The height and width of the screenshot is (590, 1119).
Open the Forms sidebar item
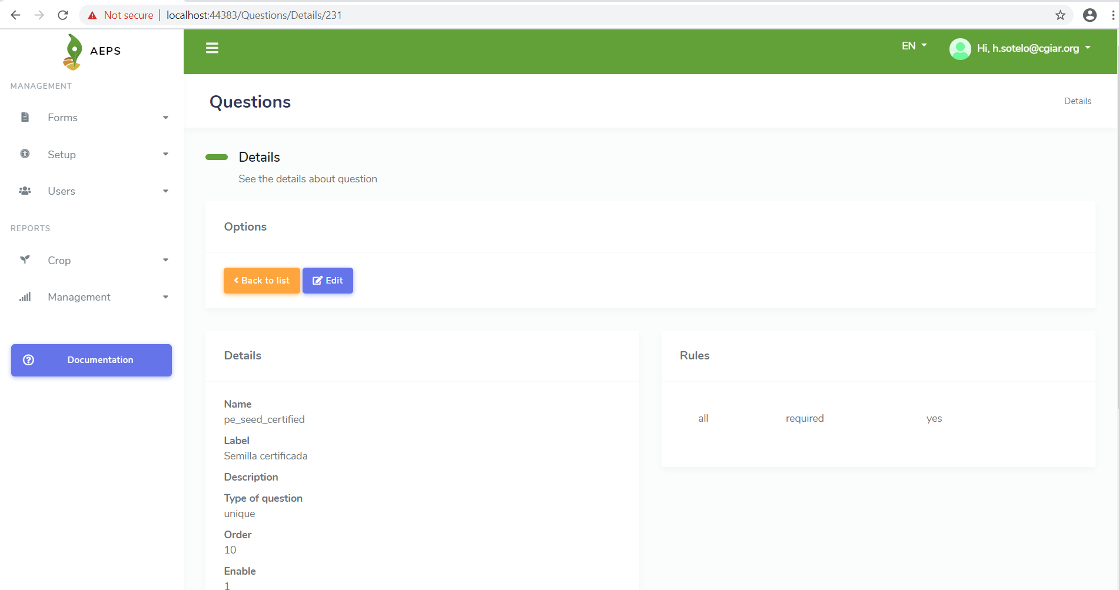coord(91,118)
